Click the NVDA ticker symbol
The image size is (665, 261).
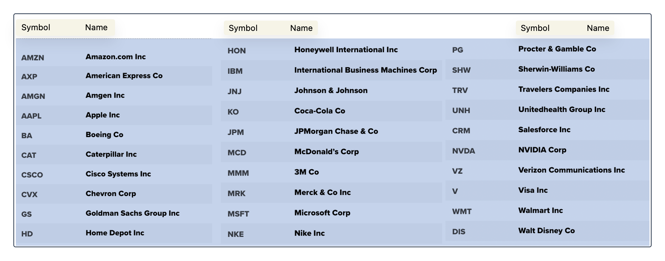pyautogui.click(x=464, y=151)
